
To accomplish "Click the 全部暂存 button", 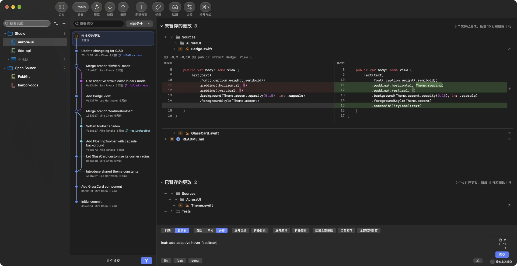I will point(346,230).
